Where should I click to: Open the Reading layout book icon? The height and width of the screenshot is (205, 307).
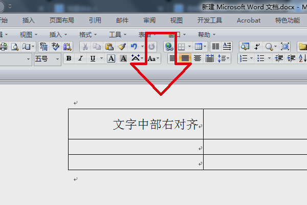coord(26,47)
